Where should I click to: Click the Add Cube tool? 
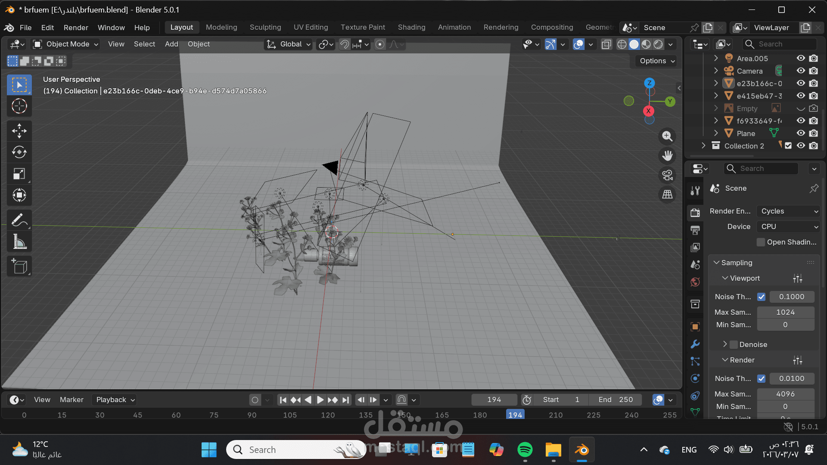pos(19,267)
